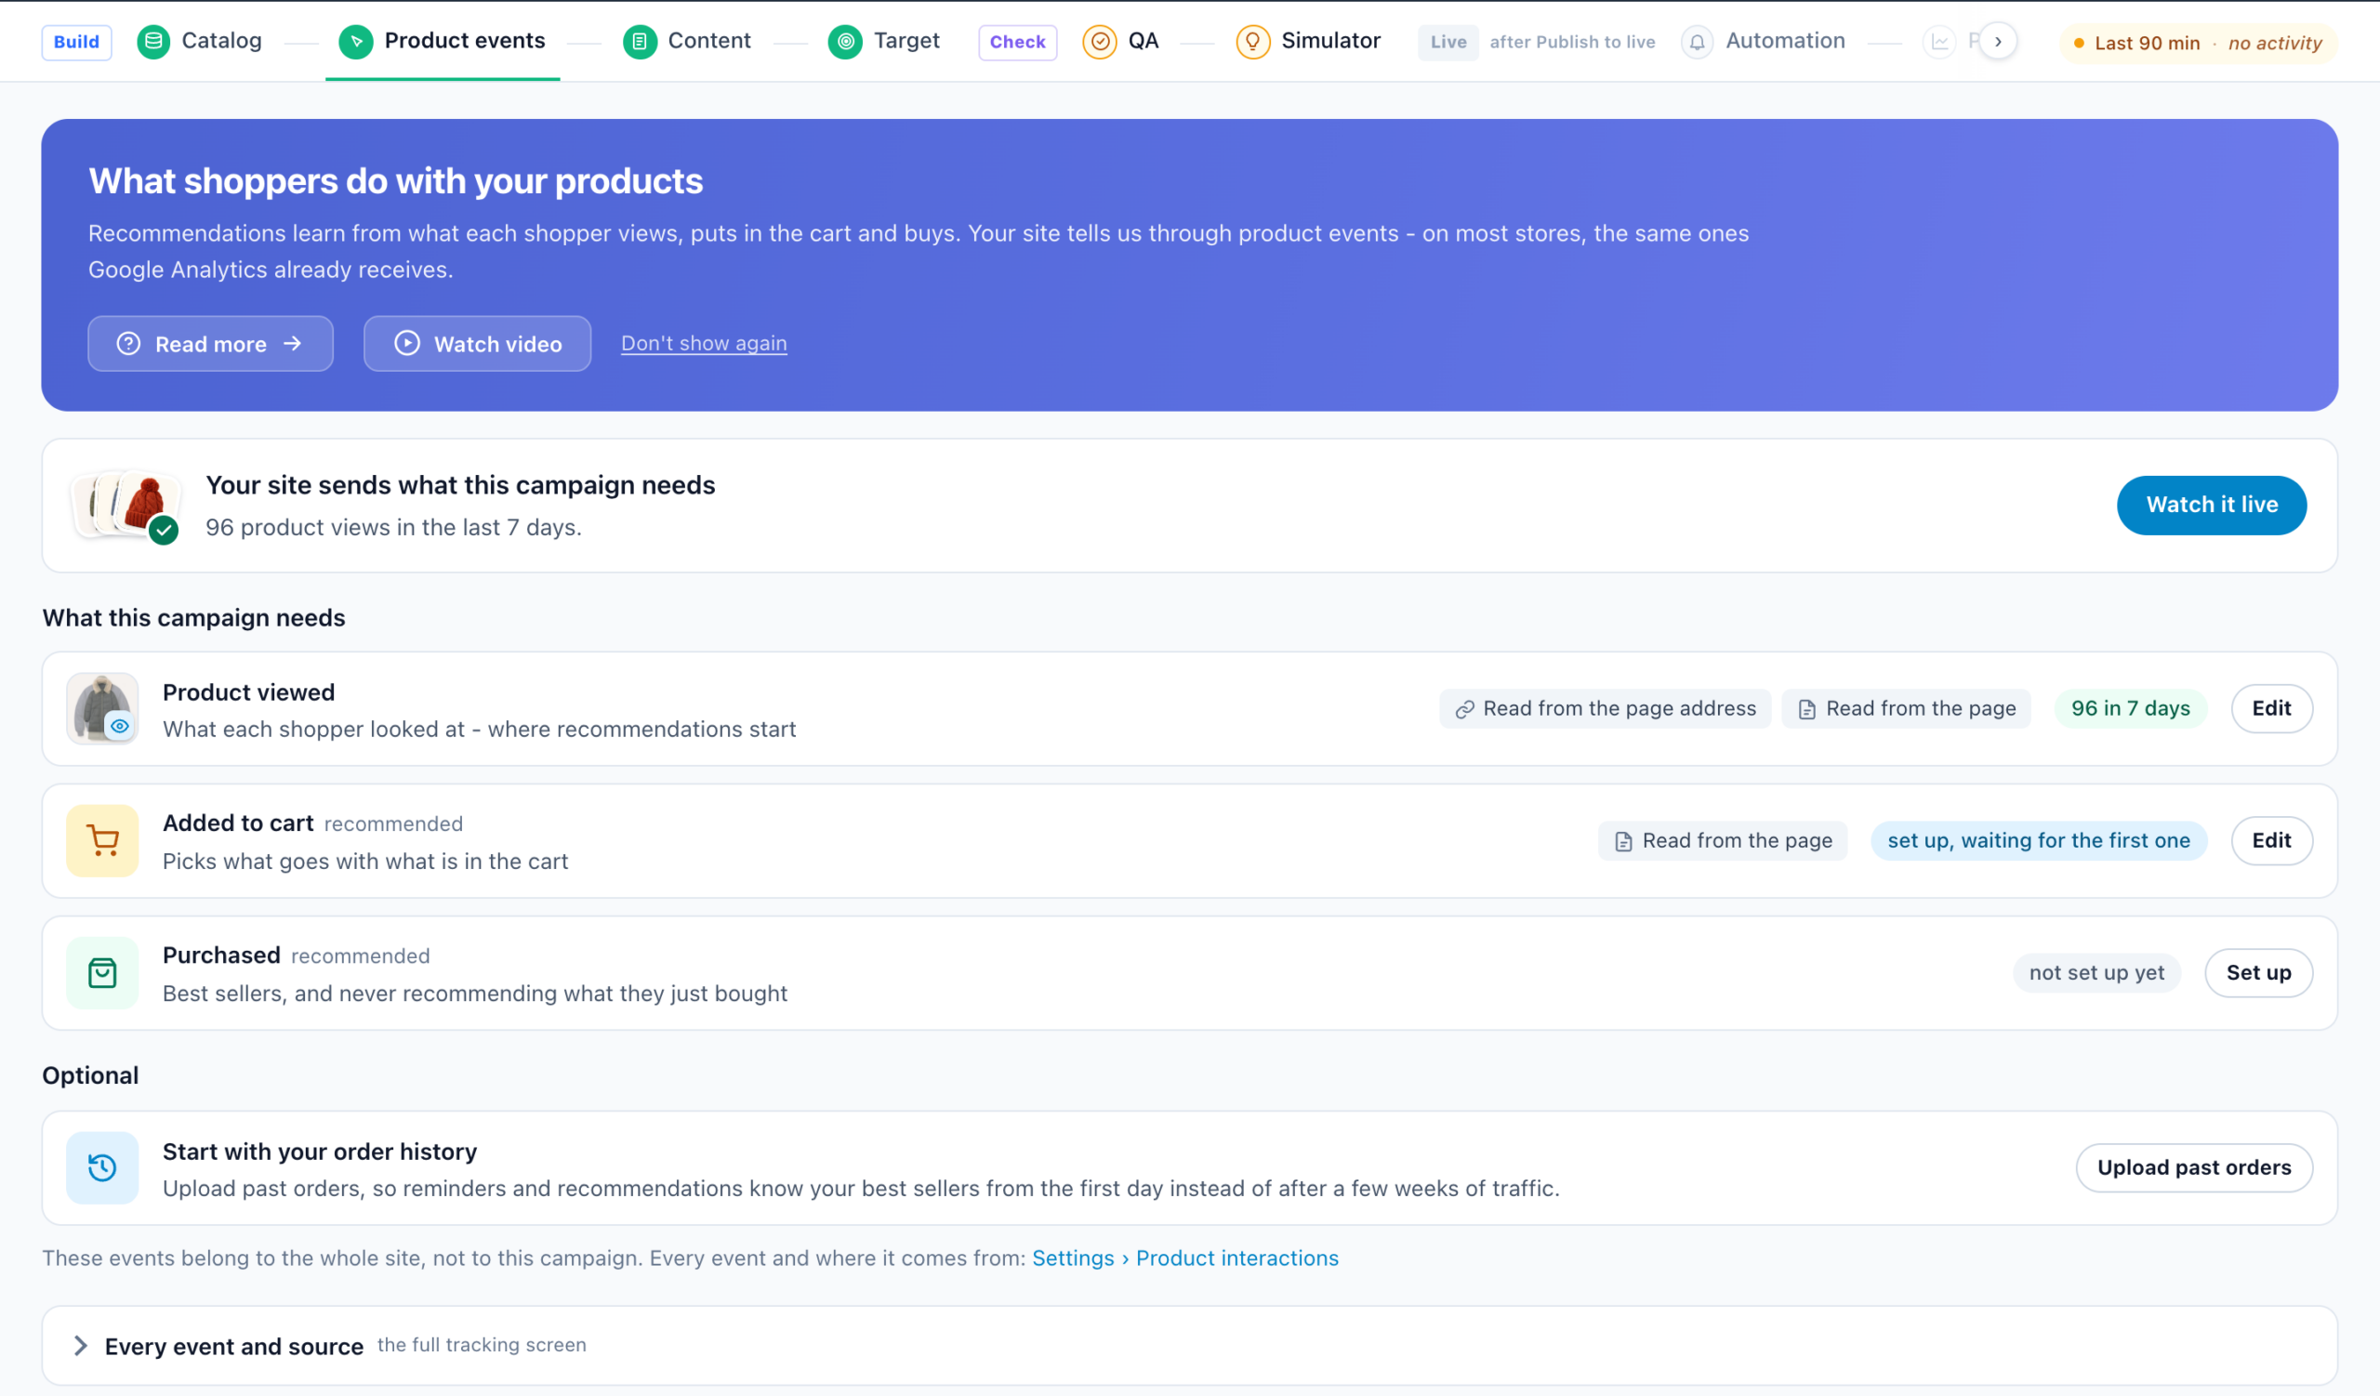2380x1396 pixels.
Task: Click the play icon in Watch video
Action: pos(407,343)
